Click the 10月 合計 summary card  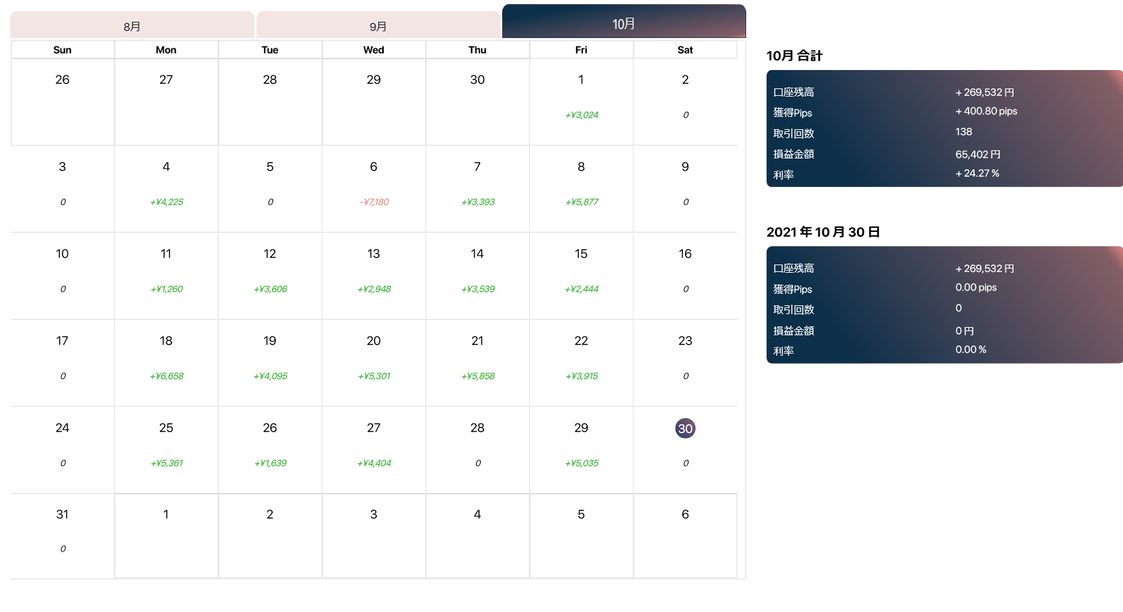tap(944, 129)
